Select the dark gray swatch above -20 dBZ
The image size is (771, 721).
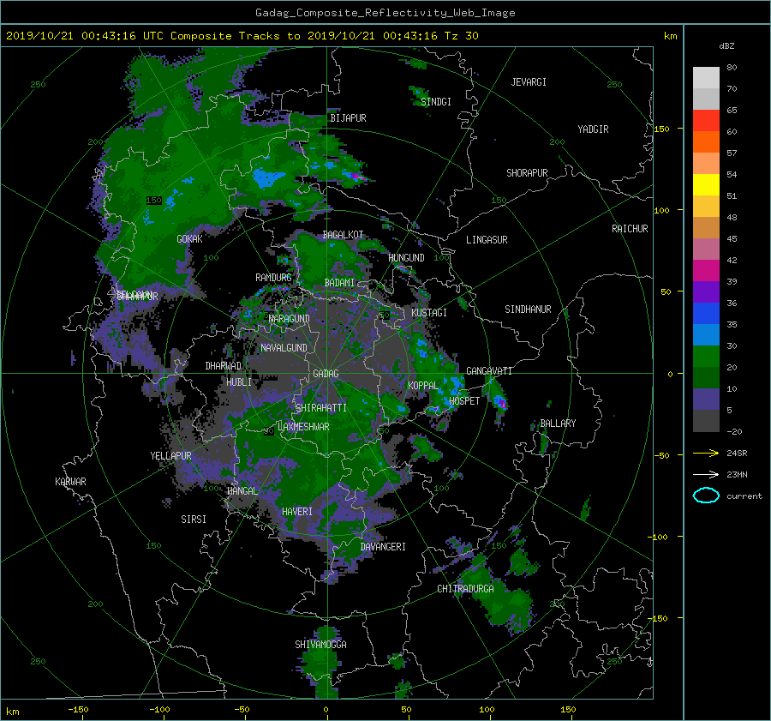click(706, 420)
